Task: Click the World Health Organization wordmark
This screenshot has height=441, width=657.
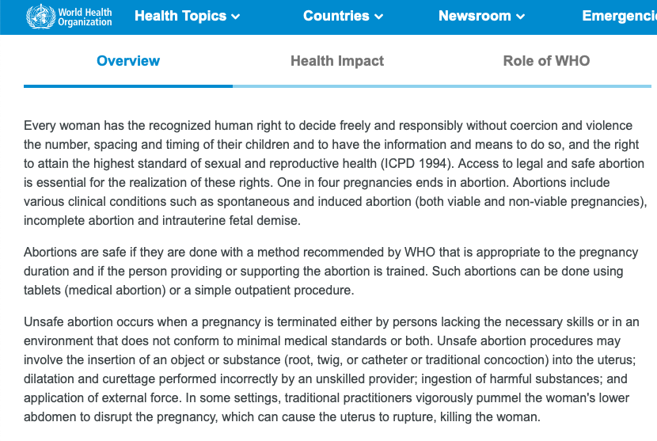Action: tap(85, 17)
